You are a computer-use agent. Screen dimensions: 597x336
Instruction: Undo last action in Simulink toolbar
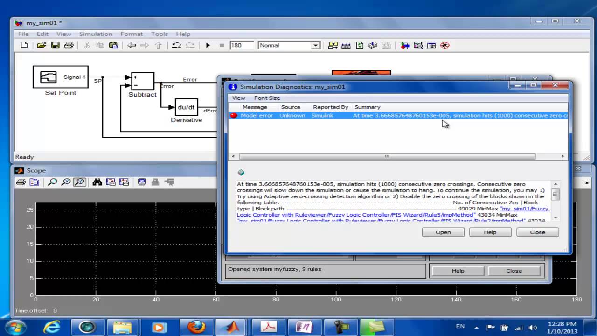pyautogui.click(x=176, y=45)
